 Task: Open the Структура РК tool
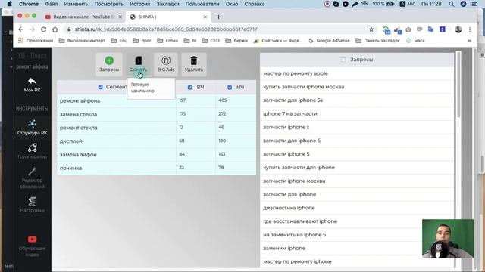pyautogui.click(x=32, y=128)
